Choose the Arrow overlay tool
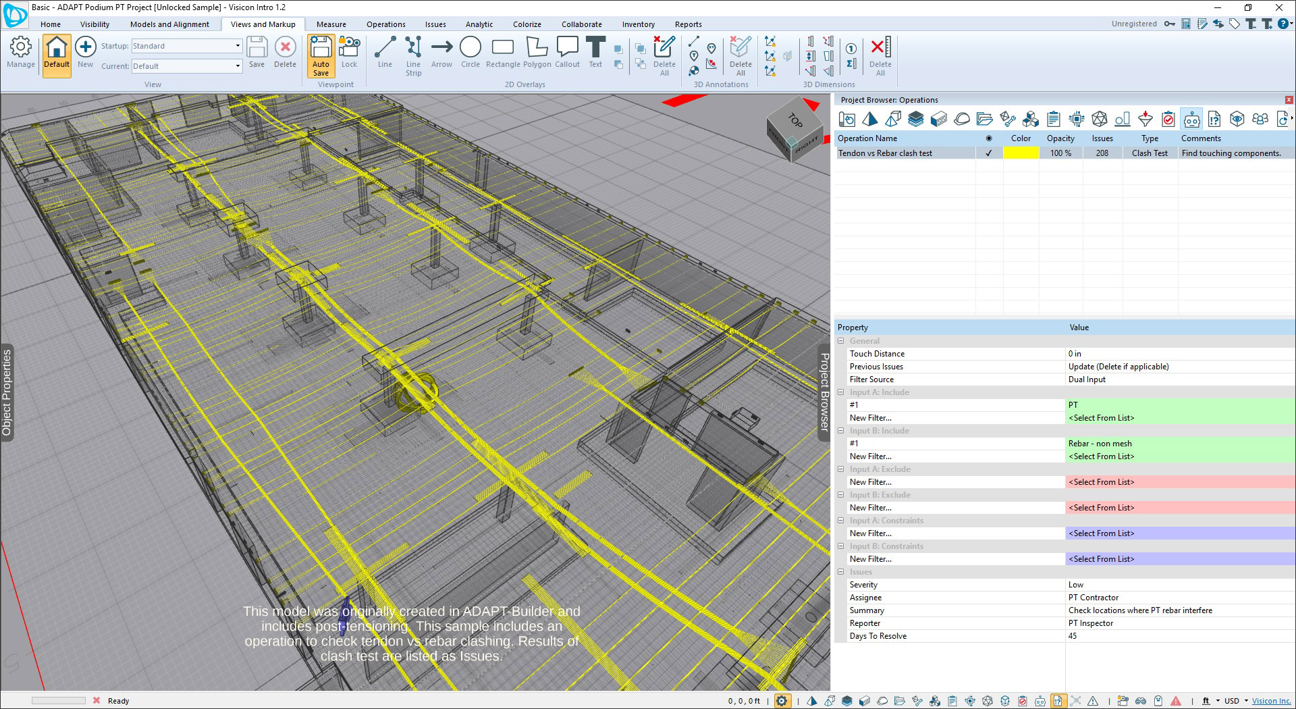Viewport: 1296px width, 709px height. (441, 53)
